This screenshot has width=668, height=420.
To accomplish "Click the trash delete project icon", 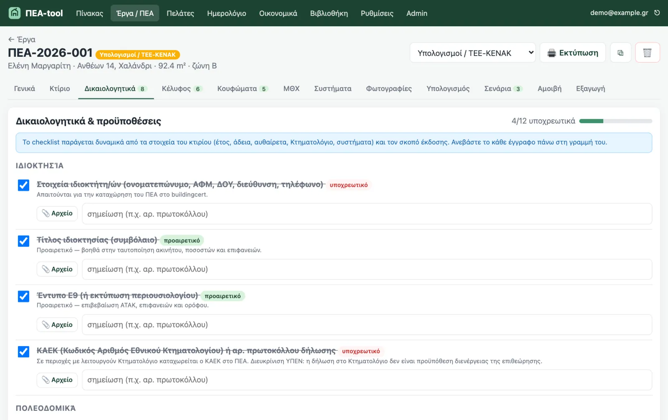I will (647, 53).
